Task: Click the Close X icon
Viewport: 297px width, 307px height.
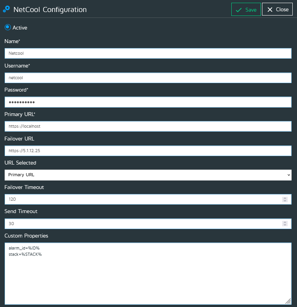Action: (270, 10)
